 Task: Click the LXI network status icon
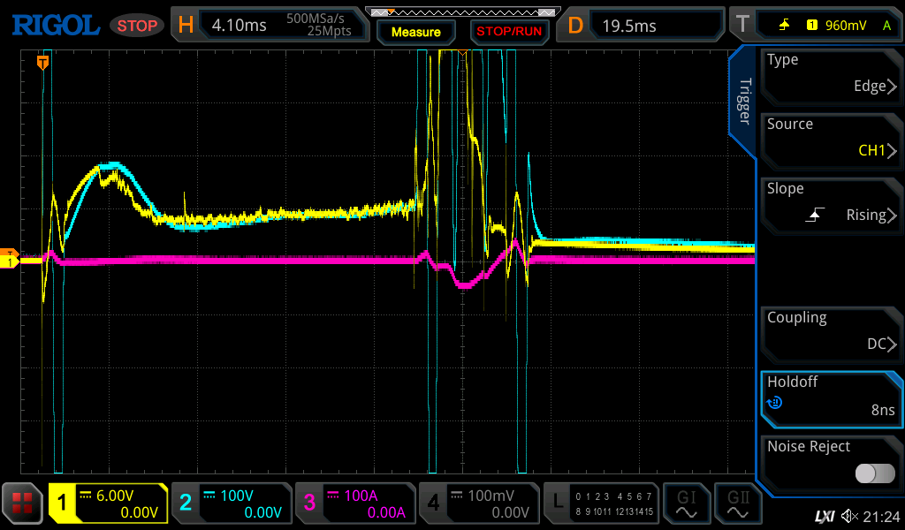pyautogui.click(x=824, y=516)
